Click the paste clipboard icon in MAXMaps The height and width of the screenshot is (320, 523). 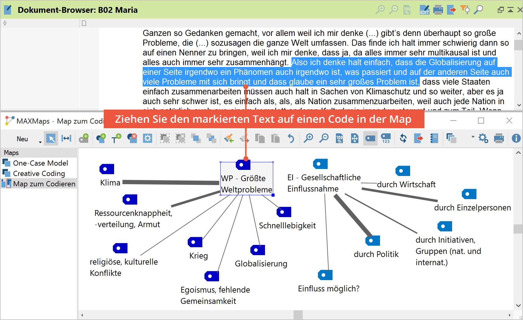tap(275, 139)
